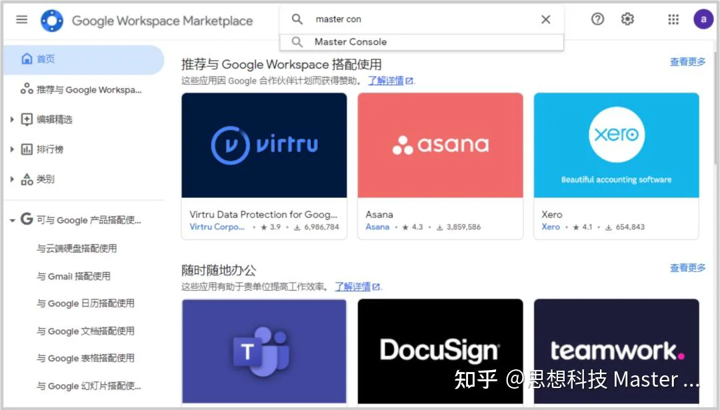This screenshot has height=410, width=720.
Task: Select the 'Master Console' search suggestion
Action: 421,42
